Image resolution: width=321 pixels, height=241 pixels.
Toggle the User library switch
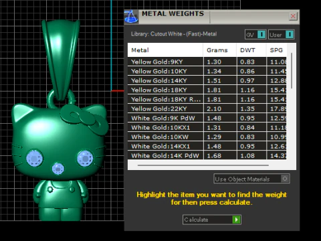(x=282, y=35)
